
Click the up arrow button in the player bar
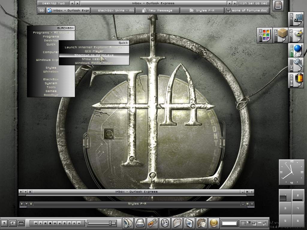[x=74, y=223]
